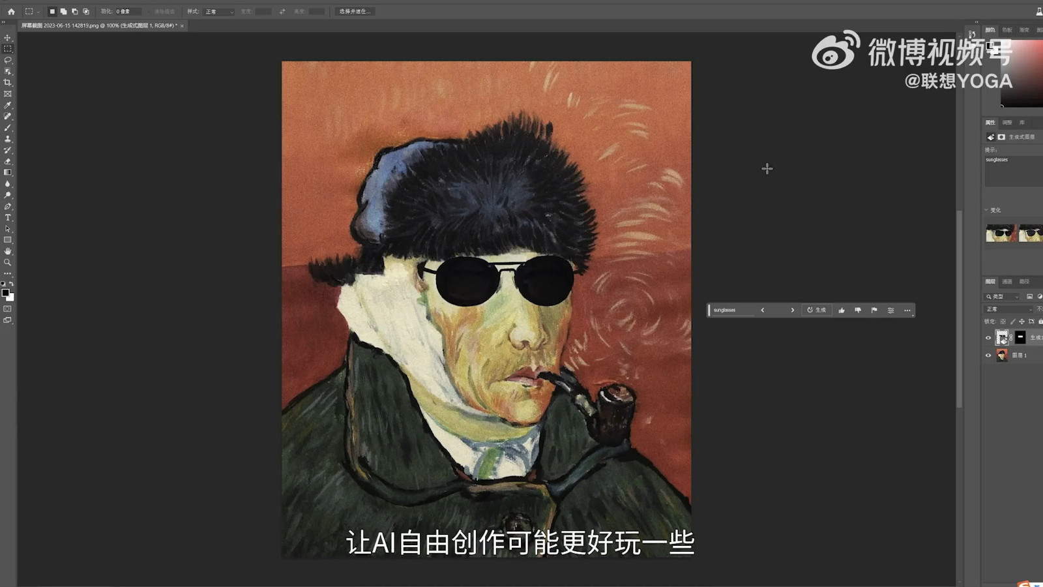Open the layer blend mode dropdown
The height and width of the screenshot is (587, 1043).
(x=1009, y=309)
